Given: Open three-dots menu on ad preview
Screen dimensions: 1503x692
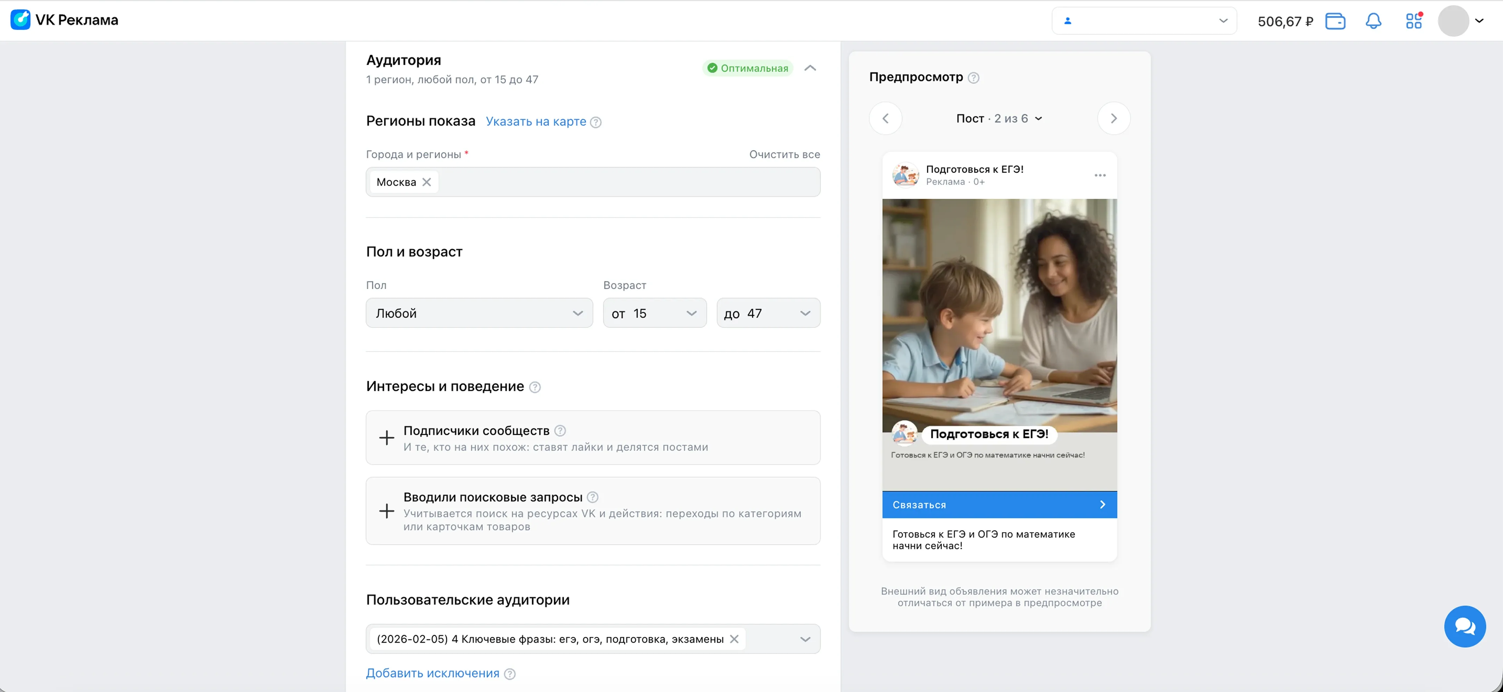Looking at the screenshot, I should pyautogui.click(x=1100, y=175).
